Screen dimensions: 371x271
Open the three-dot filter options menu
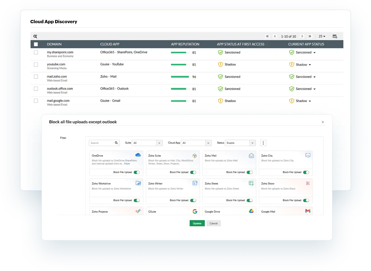263,143
